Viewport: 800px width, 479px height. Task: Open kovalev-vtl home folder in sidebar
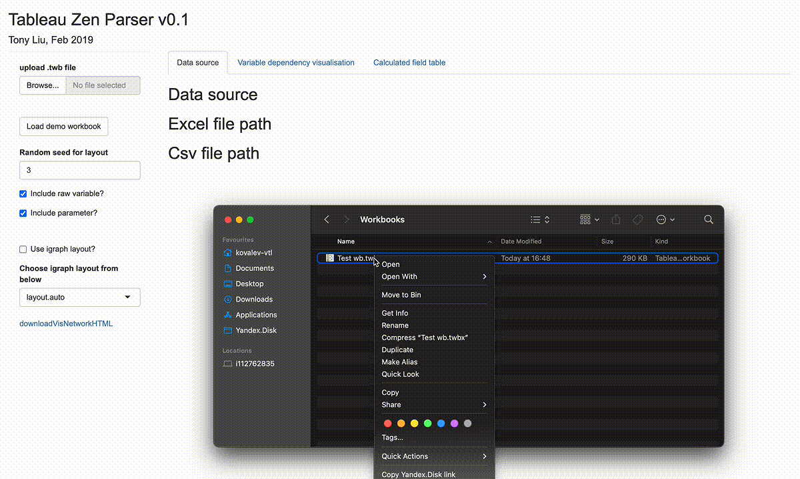[253, 253]
